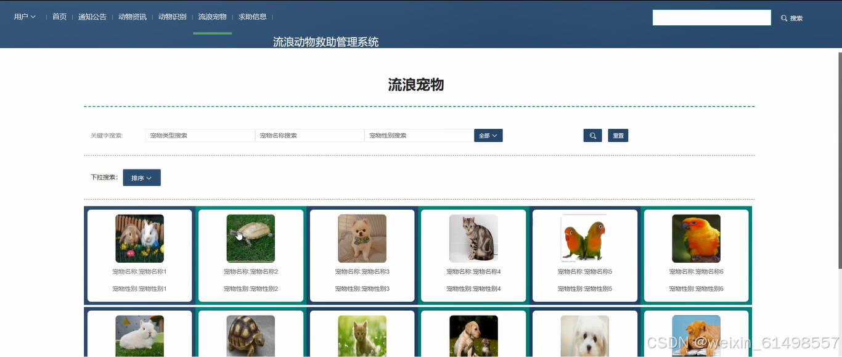This screenshot has height=357, width=842.
Task: Open puppy photo of 宠物名称3
Action: click(362, 239)
